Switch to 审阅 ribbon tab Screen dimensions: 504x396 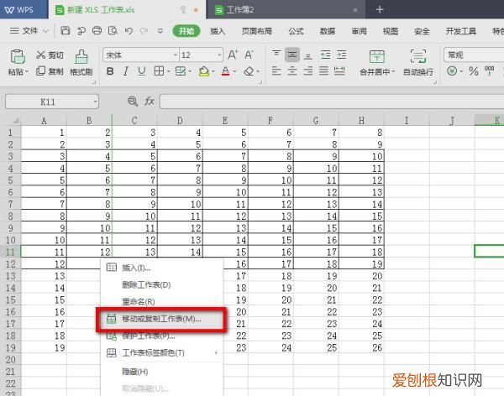pyautogui.click(x=359, y=31)
